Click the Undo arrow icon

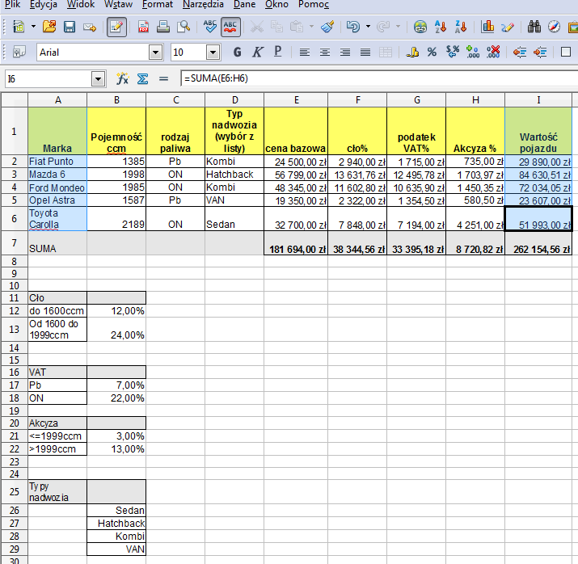[353, 27]
